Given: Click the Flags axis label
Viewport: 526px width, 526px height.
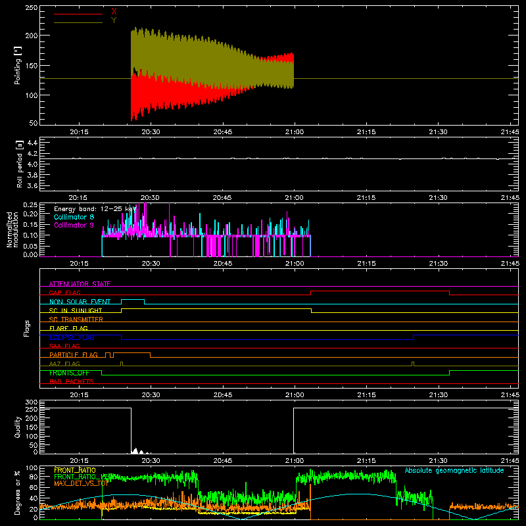Looking at the screenshot, I should coord(27,328).
